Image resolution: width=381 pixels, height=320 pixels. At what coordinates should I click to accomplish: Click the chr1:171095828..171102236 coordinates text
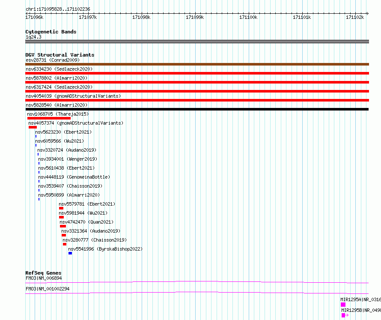[58, 9]
